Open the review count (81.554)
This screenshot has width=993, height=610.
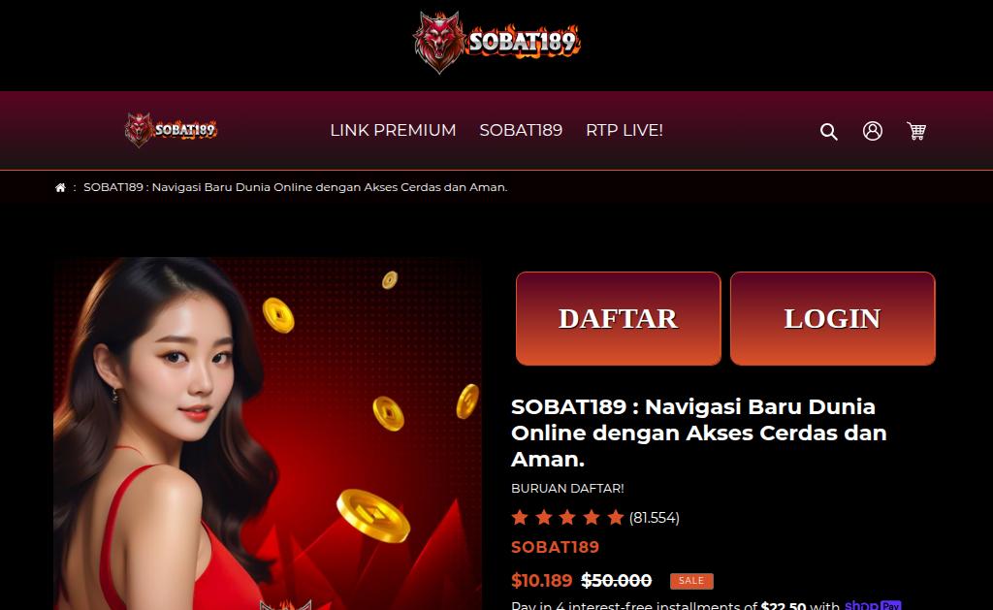(x=655, y=518)
